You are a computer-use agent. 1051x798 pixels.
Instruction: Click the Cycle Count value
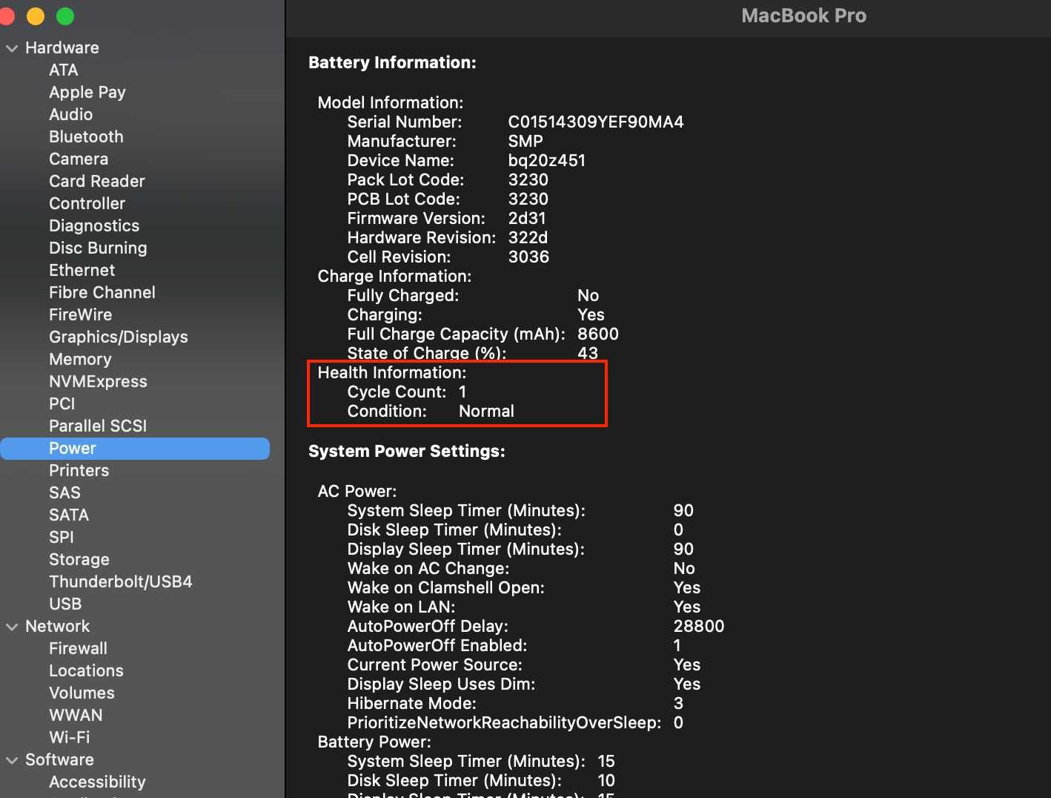tap(462, 392)
